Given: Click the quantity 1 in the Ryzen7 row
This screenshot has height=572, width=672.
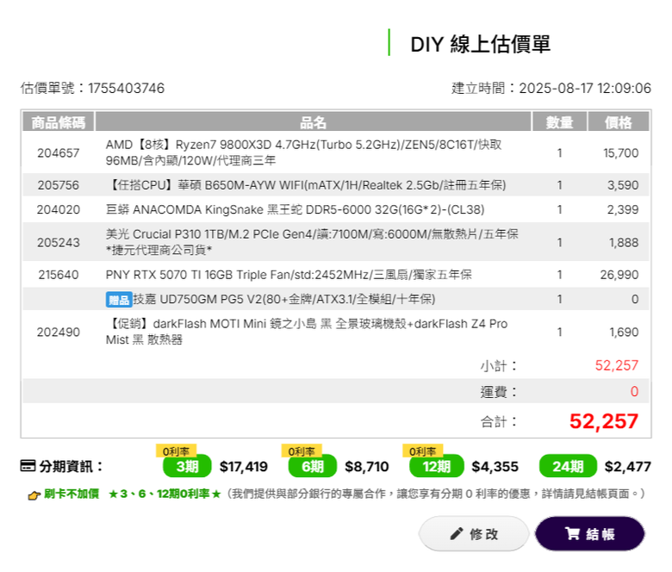Looking at the screenshot, I should [559, 153].
